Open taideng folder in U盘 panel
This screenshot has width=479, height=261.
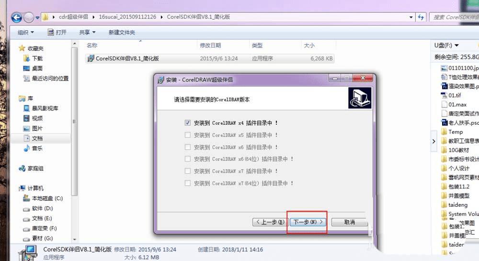pos(454,205)
